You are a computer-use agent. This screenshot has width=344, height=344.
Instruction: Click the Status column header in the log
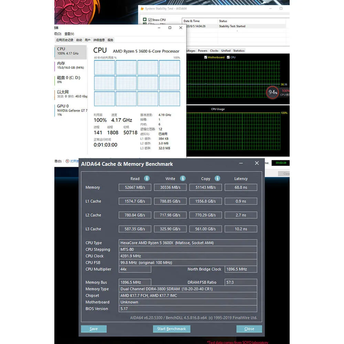click(223, 21)
